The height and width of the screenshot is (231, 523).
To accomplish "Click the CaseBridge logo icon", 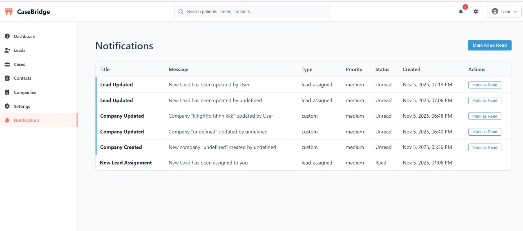I will [9, 12].
